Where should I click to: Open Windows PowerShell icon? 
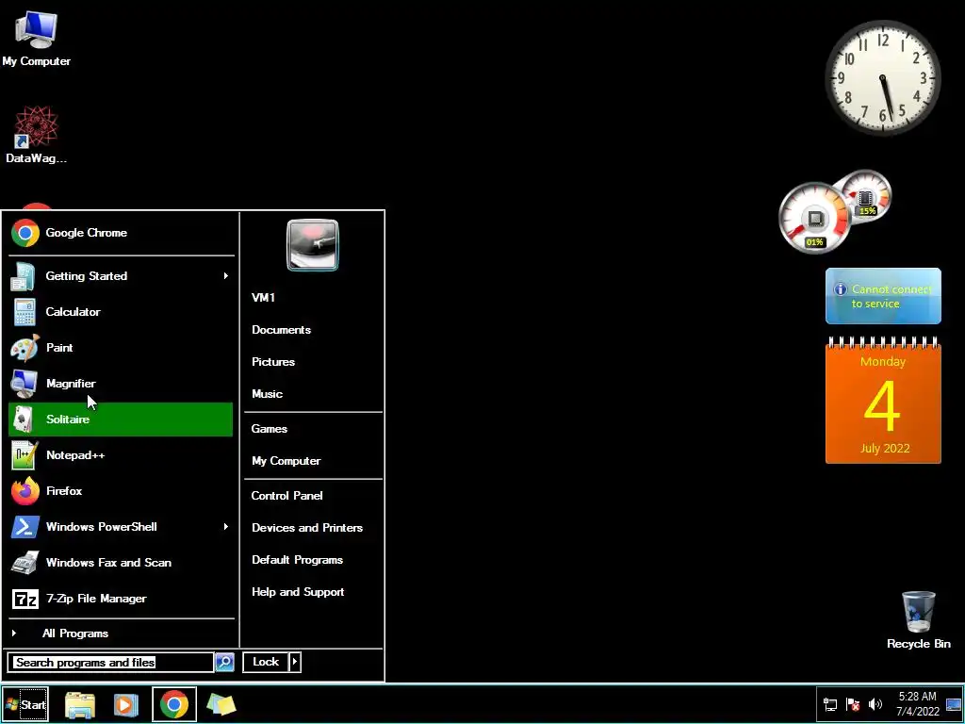click(25, 527)
